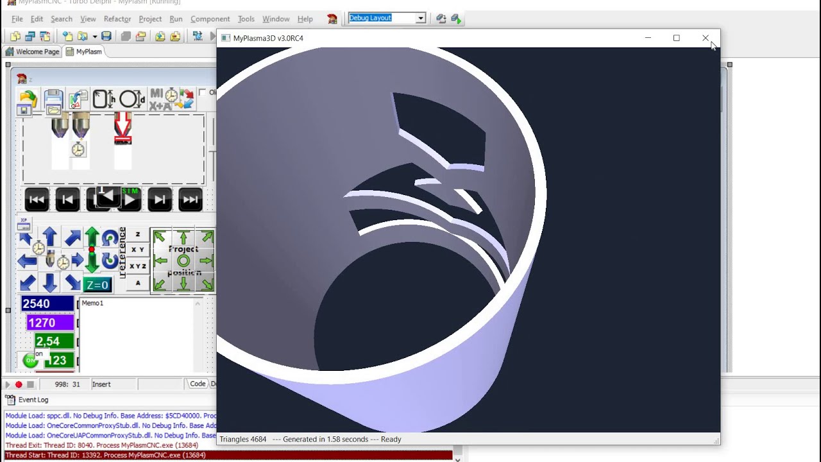Click the blue left arrow jog button
Image resolution: width=821 pixels, height=462 pixels.
[x=27, y=261]
